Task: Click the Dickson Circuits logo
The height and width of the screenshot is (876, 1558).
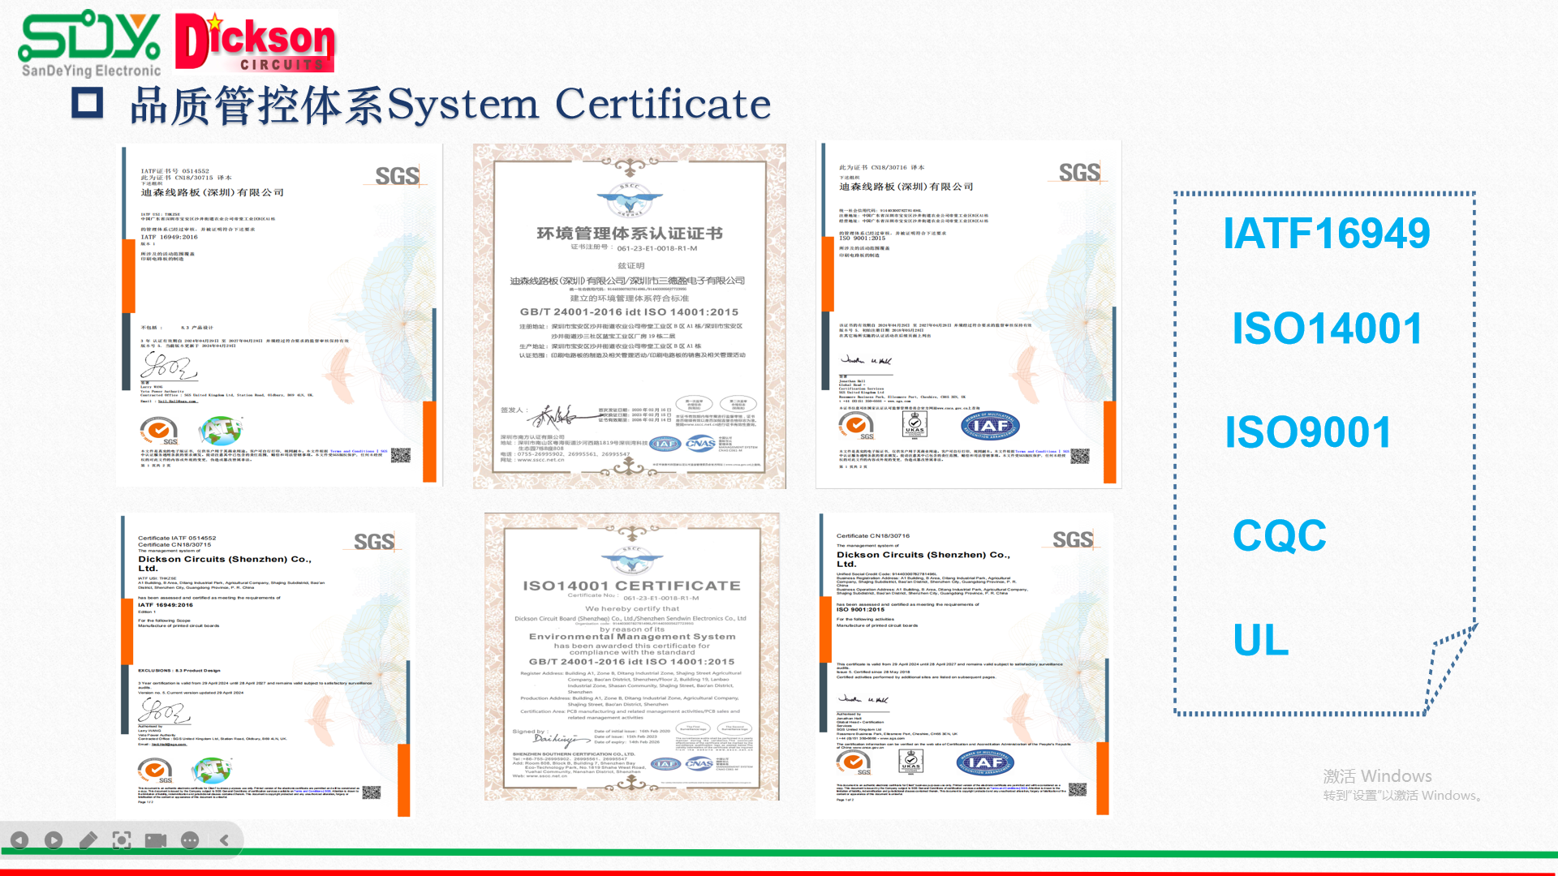Action: (256, 42)
